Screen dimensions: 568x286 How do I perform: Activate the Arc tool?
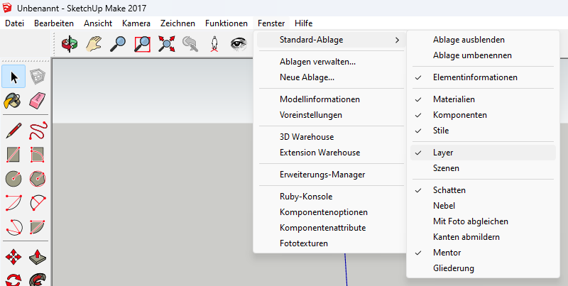(x=13, y=203)
